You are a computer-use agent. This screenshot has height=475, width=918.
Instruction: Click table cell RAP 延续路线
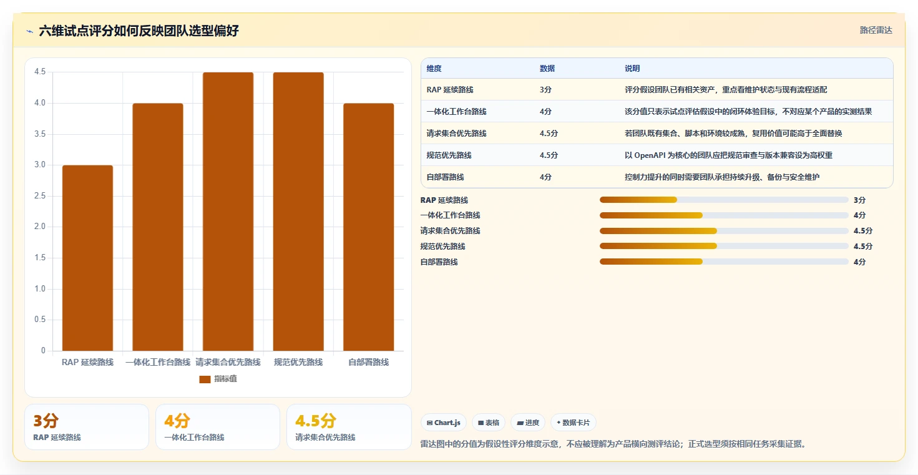[450, 90]
